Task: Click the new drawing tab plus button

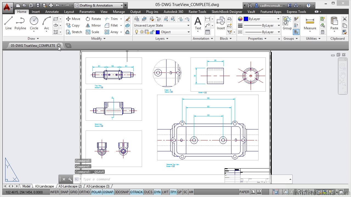Action: point(68,46)
